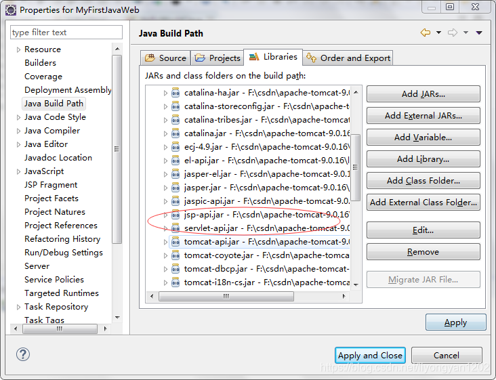Screen dimensions: 496x380
Task: Click the Add Class Folder... button
Action: pos(423,180)
